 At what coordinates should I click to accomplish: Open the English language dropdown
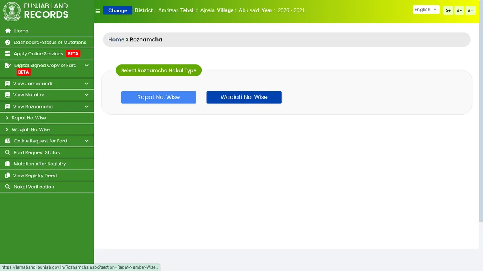(426, 10)
